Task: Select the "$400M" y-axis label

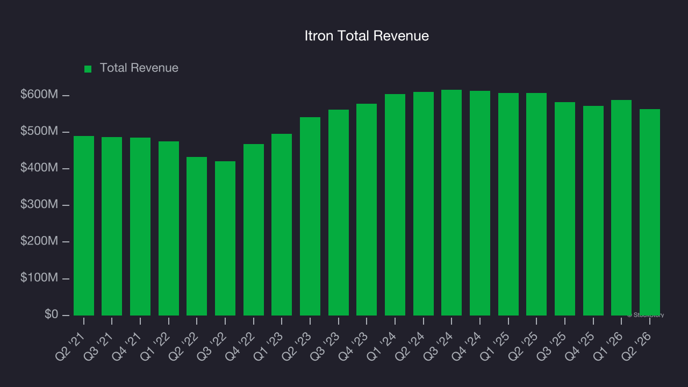Action: coord(39,168)
